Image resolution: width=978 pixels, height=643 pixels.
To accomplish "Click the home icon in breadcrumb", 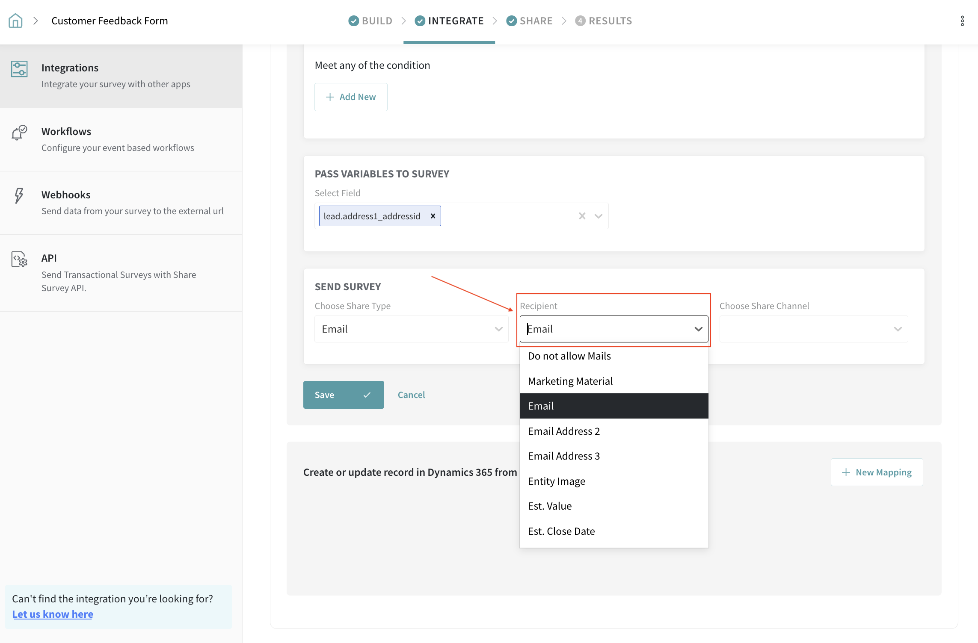I will 15,21.
